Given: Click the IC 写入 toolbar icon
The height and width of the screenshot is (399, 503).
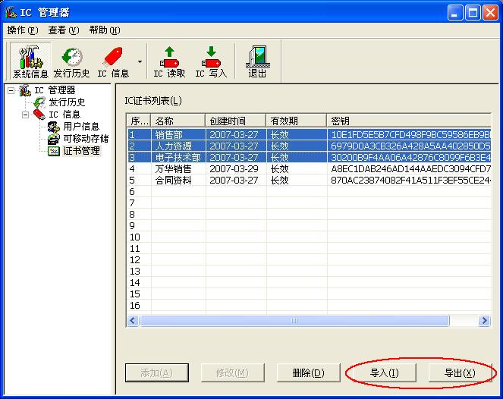Looking at the screenshot, I should 210,61.
